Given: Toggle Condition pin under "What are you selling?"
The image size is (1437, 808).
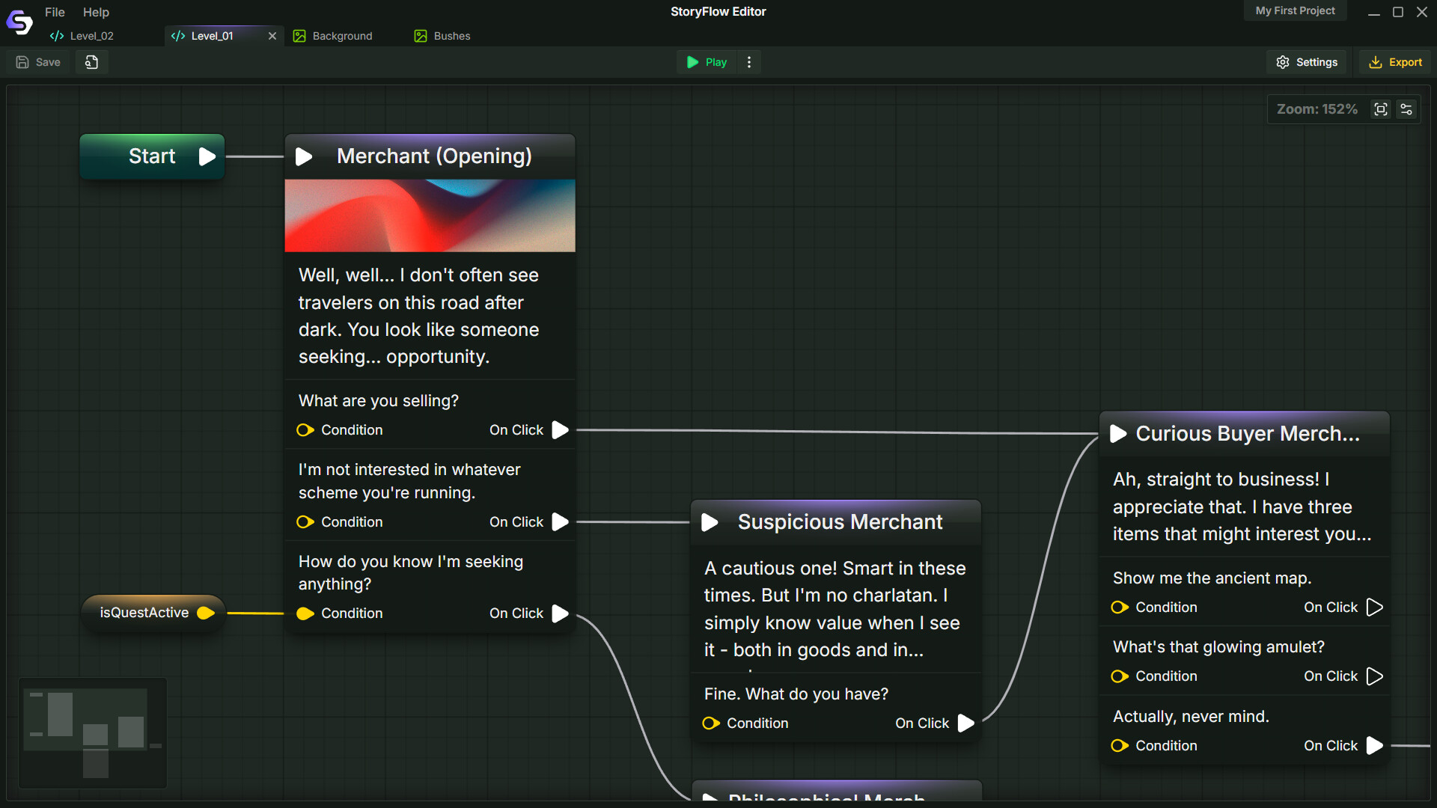Looking at the screenshot, I should tap(305, 430).
